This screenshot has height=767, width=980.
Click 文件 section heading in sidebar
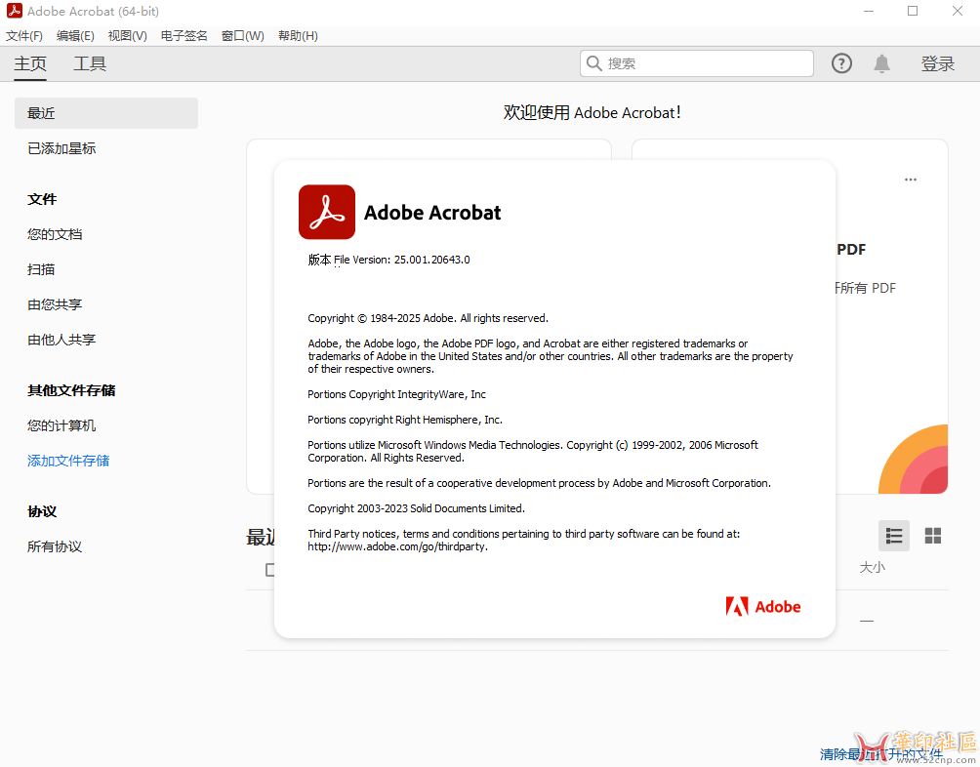pos(42,199)
